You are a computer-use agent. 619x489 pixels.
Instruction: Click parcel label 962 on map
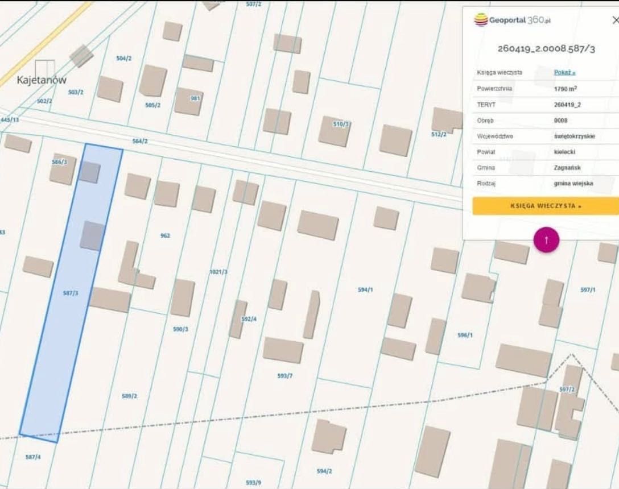point(165,235)
